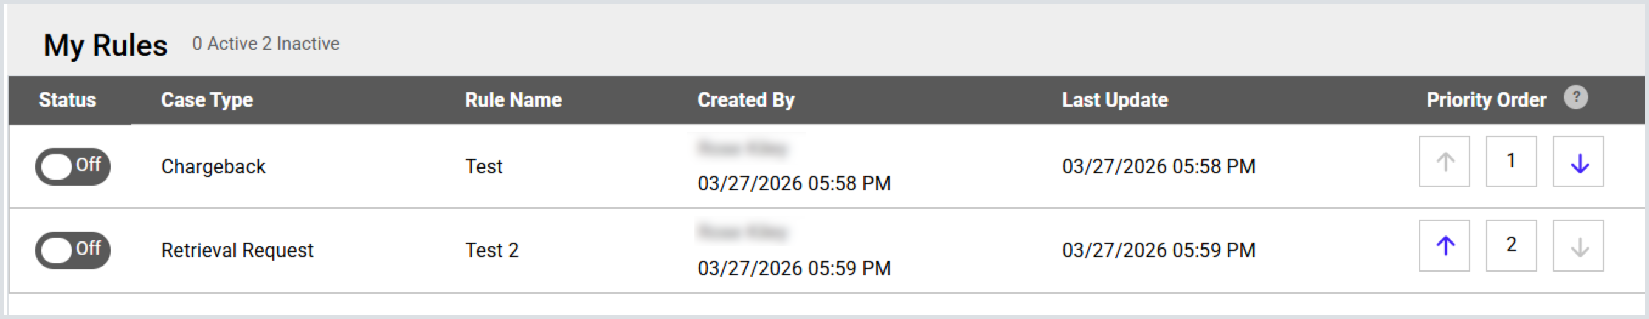Move Test rule up in priority
The width and height of the screenshot is (1649, 319).
click(x=1444, y=161)
